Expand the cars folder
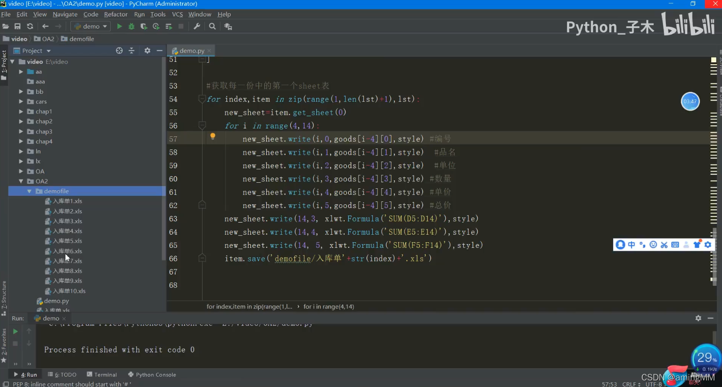The image size is (722, 387). pyautogui.click(x=21, y=102)
